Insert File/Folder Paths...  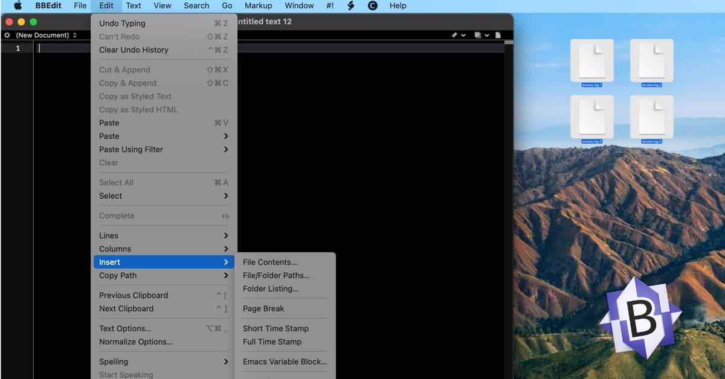point(285,275)
